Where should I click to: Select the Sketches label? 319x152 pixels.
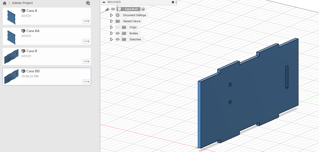tap(135, 39)
